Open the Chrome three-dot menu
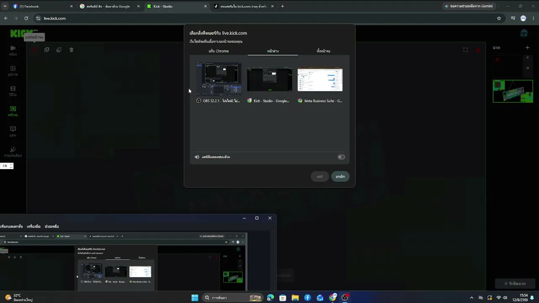Screen dimensions: 539x303 pyautogui.click(x=534, y=19)
